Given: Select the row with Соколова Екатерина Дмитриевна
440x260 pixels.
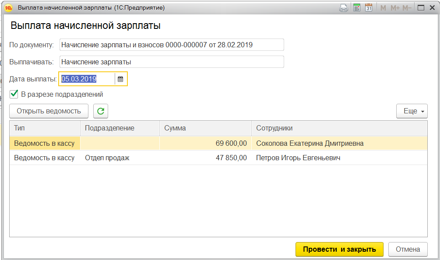Looking at the screenshot, I should [310, 143].
